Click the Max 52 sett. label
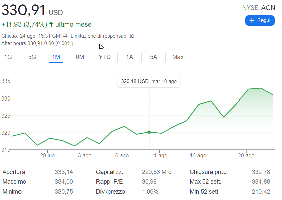 click(206, 182)
